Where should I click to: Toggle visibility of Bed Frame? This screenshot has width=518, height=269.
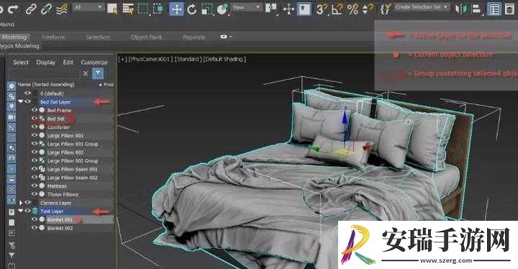35,110
